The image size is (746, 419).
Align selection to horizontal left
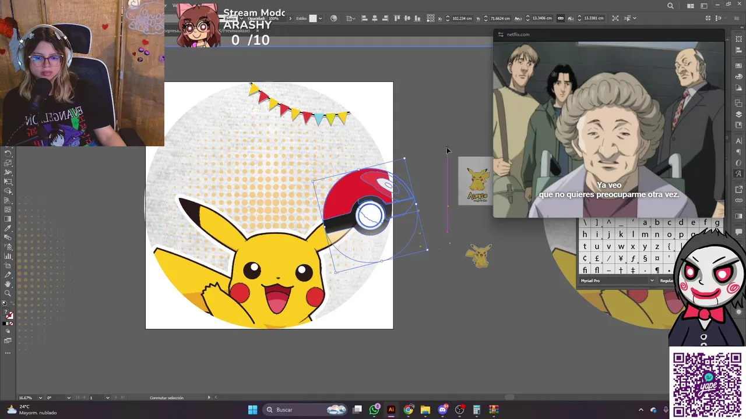click(x=365, y=18)
